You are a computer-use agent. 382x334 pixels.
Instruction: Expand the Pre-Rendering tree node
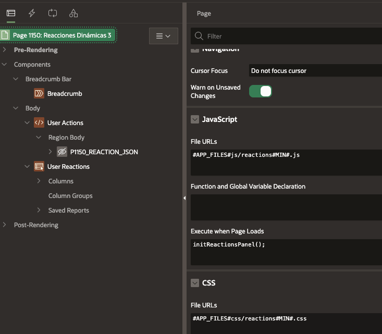5,50
